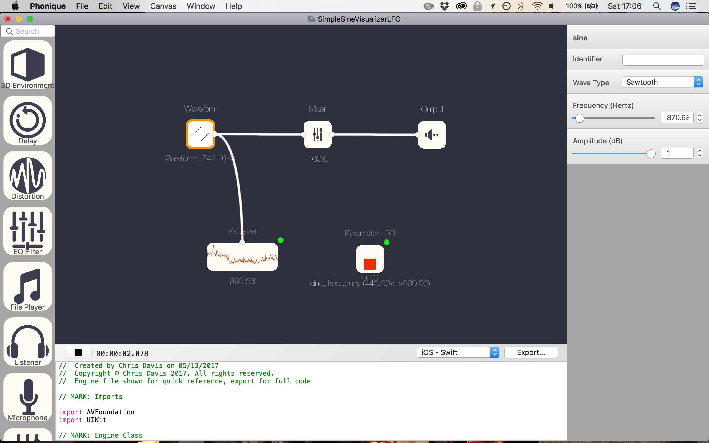Toggle the Parameter LFO stop button
The width and height of the screenshot is (709, 443).
click(x=370, y=263)
